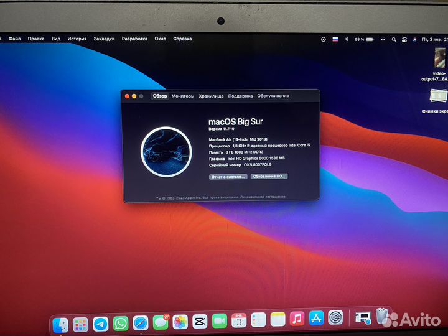Launch CapCut from the dock
Image resolution: width=448 pixels, height=336 pixels.
pyautogui.click(x=200, y=322)
